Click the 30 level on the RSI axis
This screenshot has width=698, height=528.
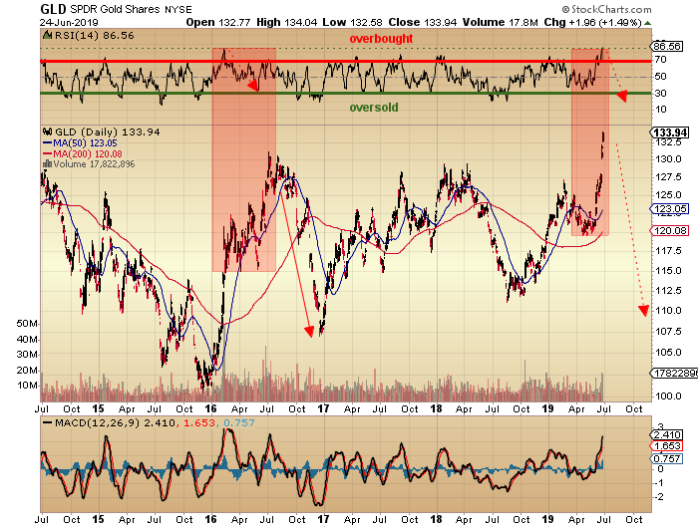click(661, 93)
